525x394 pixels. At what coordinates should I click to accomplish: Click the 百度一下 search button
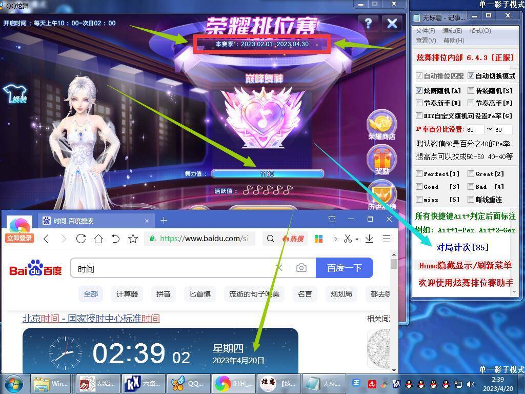345,268
